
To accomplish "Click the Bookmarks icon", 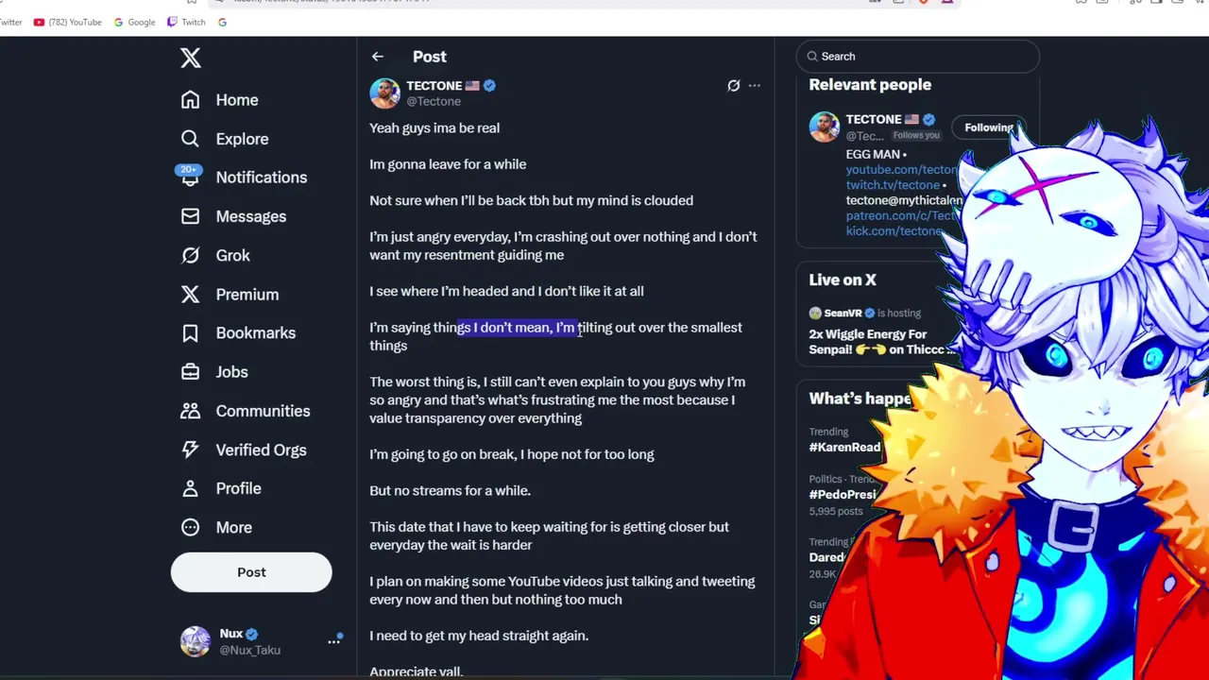I will tap(190, 332).
